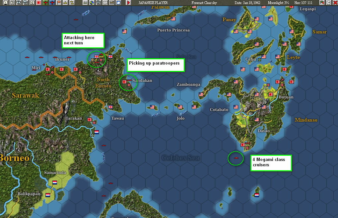The height and width of the screenshot is (218, 338).
Task: Open the OP toolbar button
Action: click(x=105, y=3)
